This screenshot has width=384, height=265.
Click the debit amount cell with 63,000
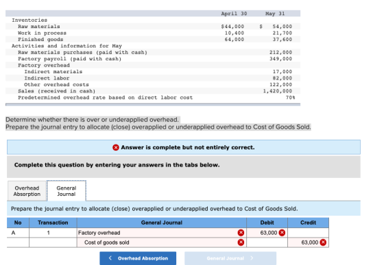pyautogui.click(x=267, y=233)
